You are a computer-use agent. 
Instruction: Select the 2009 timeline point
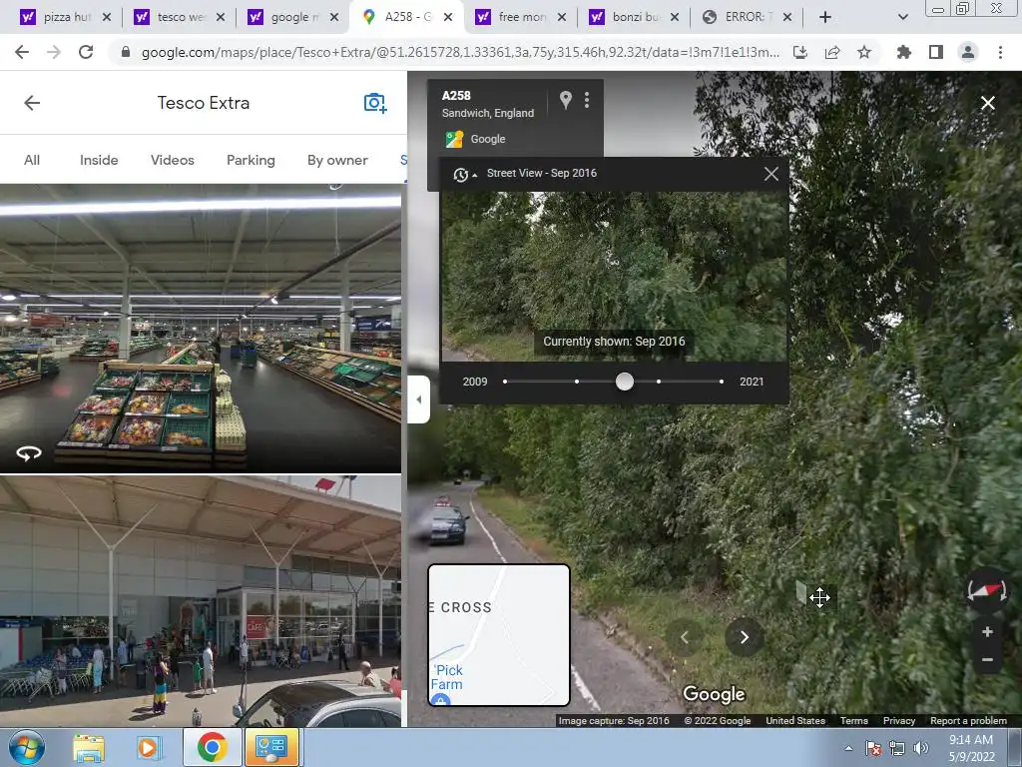[x=505, y=382]
